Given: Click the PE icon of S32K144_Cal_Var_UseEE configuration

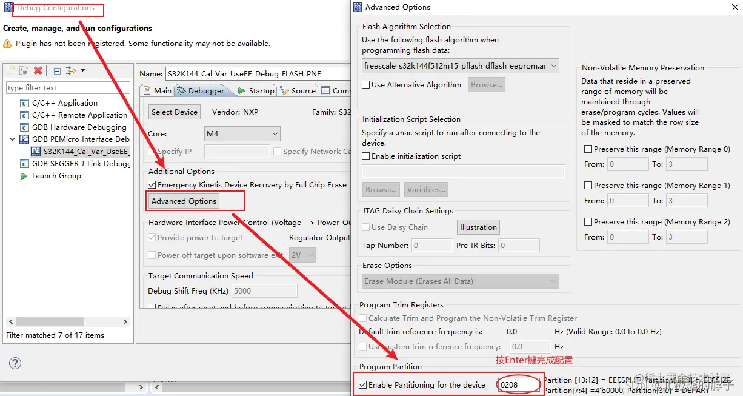Looking at the screenshot, I should pyautogui.click(x=36, y=152).
